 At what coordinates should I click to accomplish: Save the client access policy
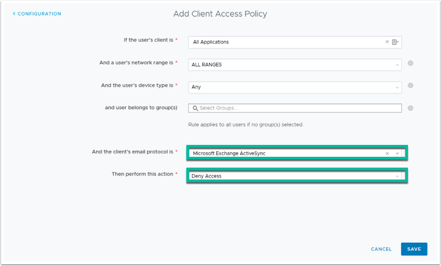tap(414, 249)
